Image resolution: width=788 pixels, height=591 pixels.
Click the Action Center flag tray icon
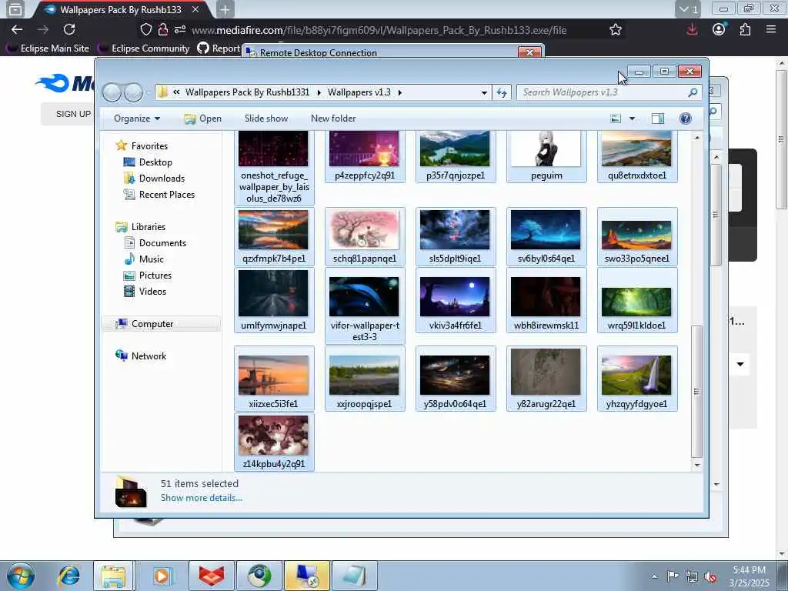click(673, 576)
